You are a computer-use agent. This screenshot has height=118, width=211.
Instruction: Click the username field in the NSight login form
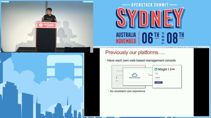click(167, 74)
